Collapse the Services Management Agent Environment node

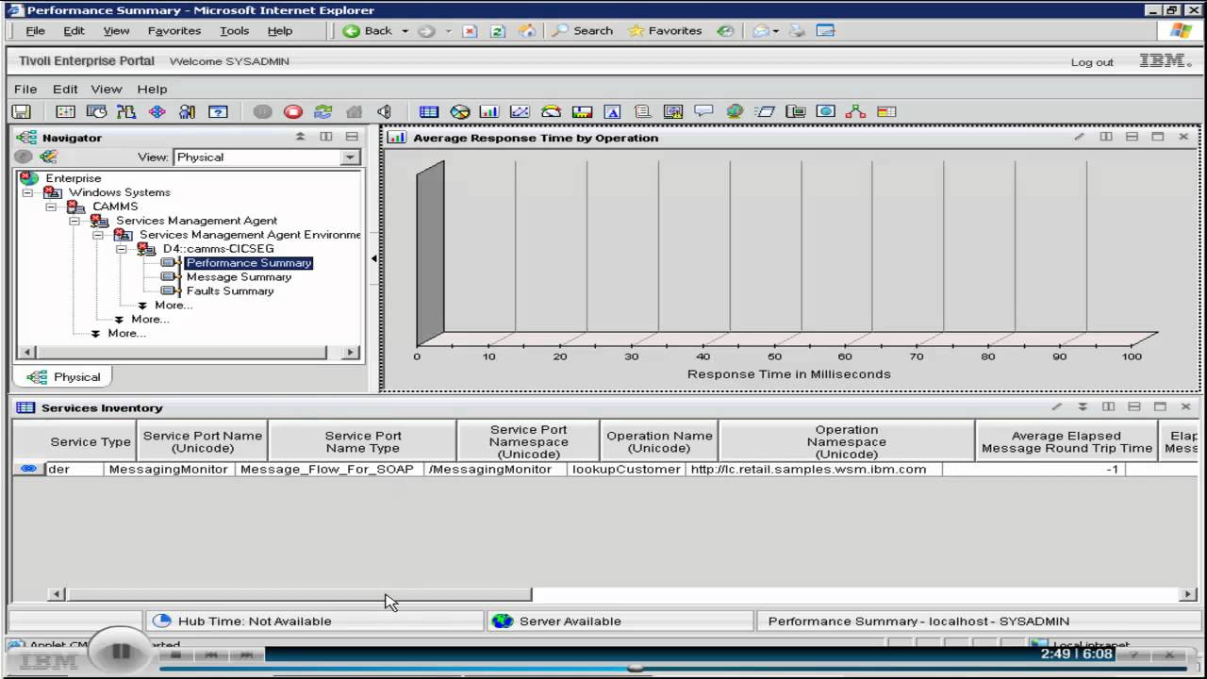pos(98,235)
